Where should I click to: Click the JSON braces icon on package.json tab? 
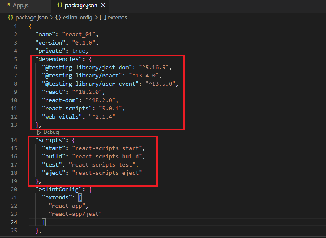click(x=60, y=5)
